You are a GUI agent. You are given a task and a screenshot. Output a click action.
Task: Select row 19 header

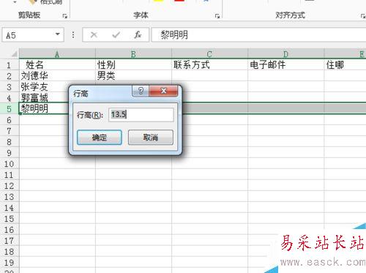pos(10,263)
